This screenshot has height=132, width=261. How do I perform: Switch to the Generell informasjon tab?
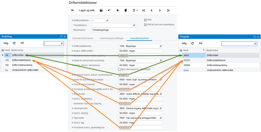click(83, 38)
